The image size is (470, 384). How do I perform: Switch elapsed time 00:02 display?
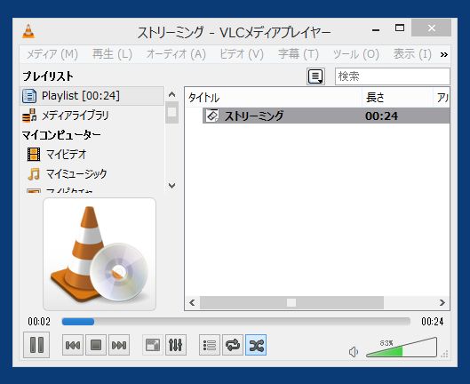click(x=39, y=322)
